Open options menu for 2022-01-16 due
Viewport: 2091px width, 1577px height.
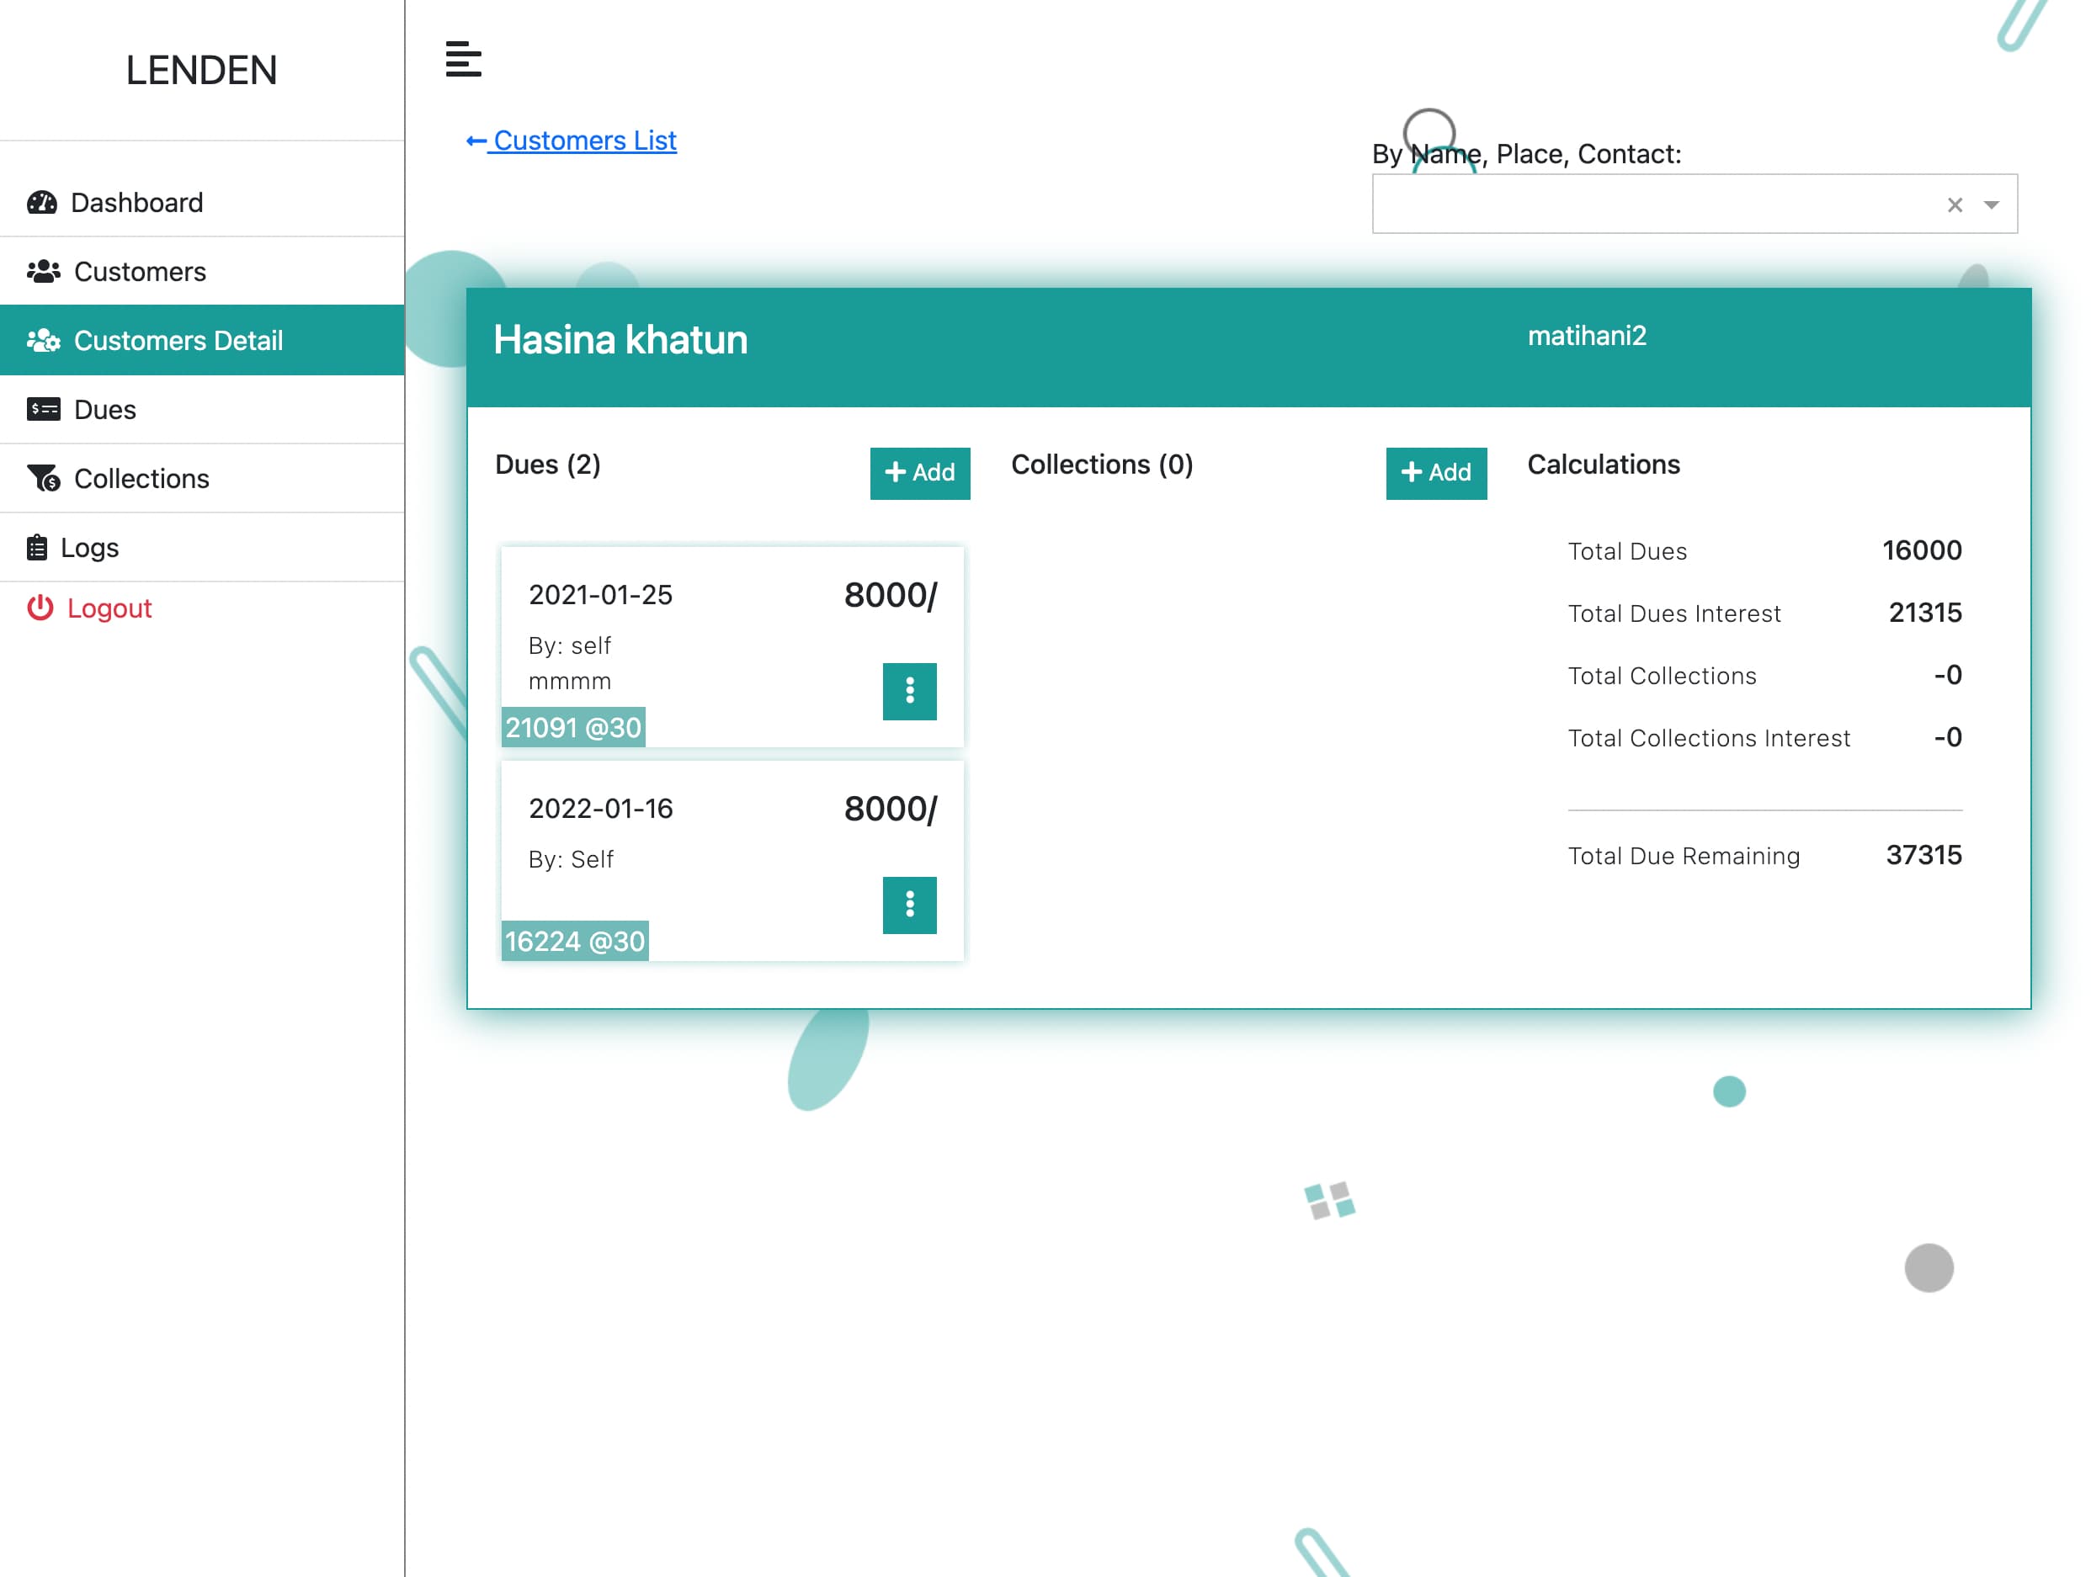tap(908, 905)
